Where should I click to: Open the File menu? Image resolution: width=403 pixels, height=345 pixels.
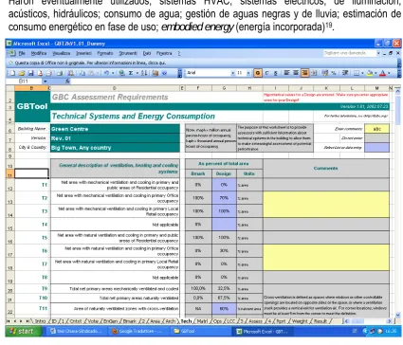click(x=22, y=53)
